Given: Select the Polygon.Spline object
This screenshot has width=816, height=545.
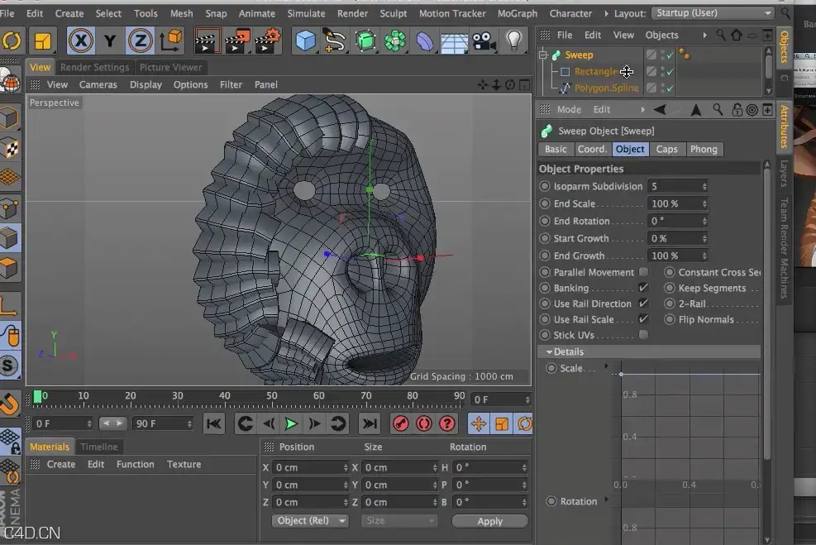Looking at the screenshot, I should (606, 88).
